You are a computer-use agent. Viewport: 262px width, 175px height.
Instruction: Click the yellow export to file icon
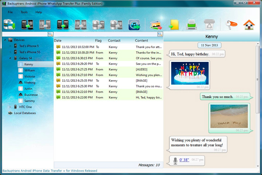pyautogui.click(x=174, y=25)
